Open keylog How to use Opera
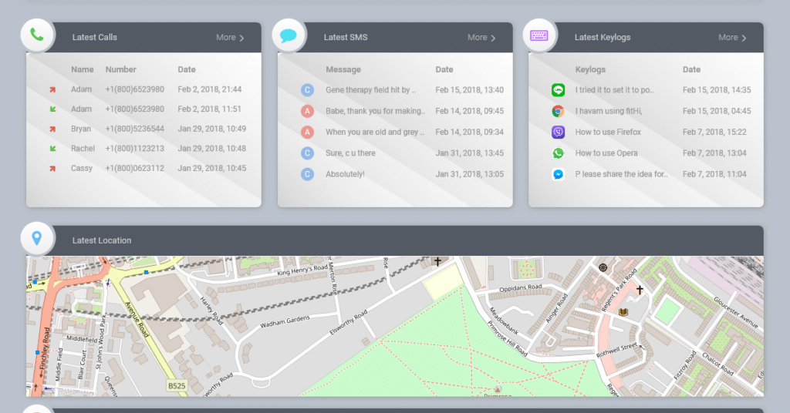790x413 pixels. click(606, 153)
